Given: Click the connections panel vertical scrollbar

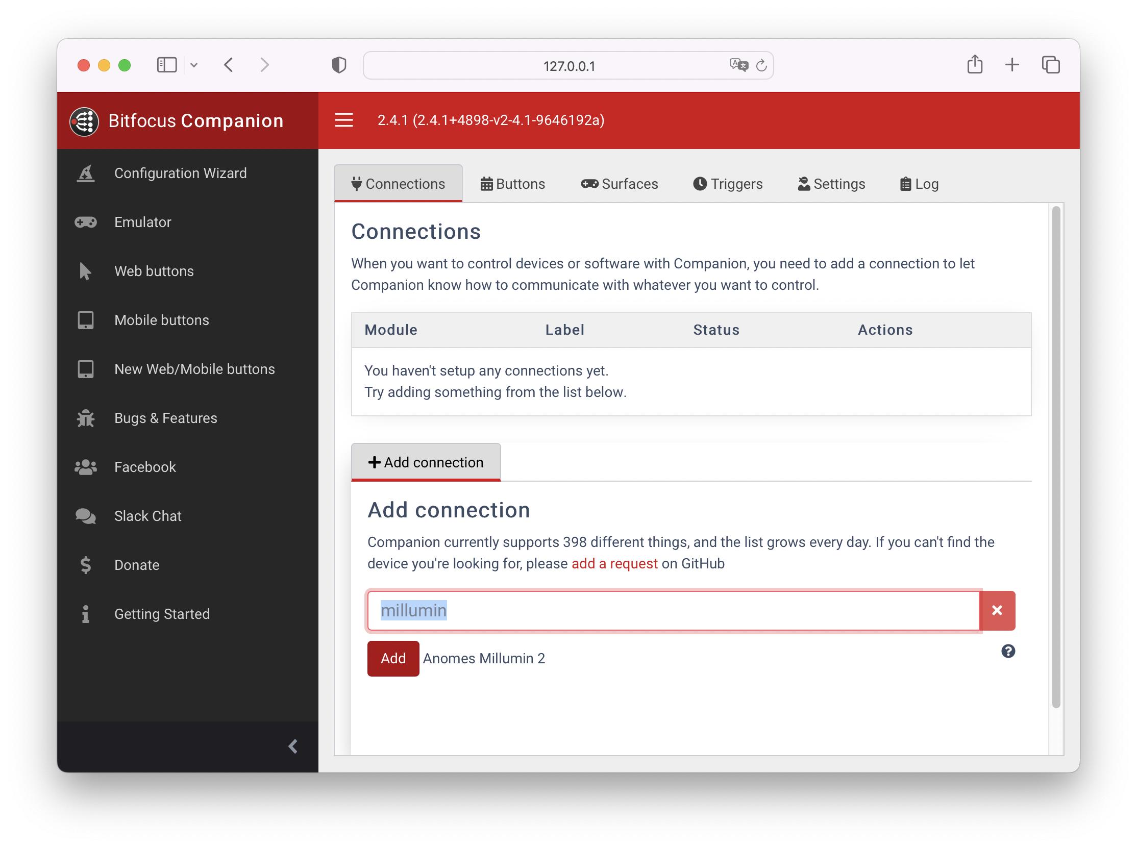Looking at the screenshot, I should [1055, 457].
